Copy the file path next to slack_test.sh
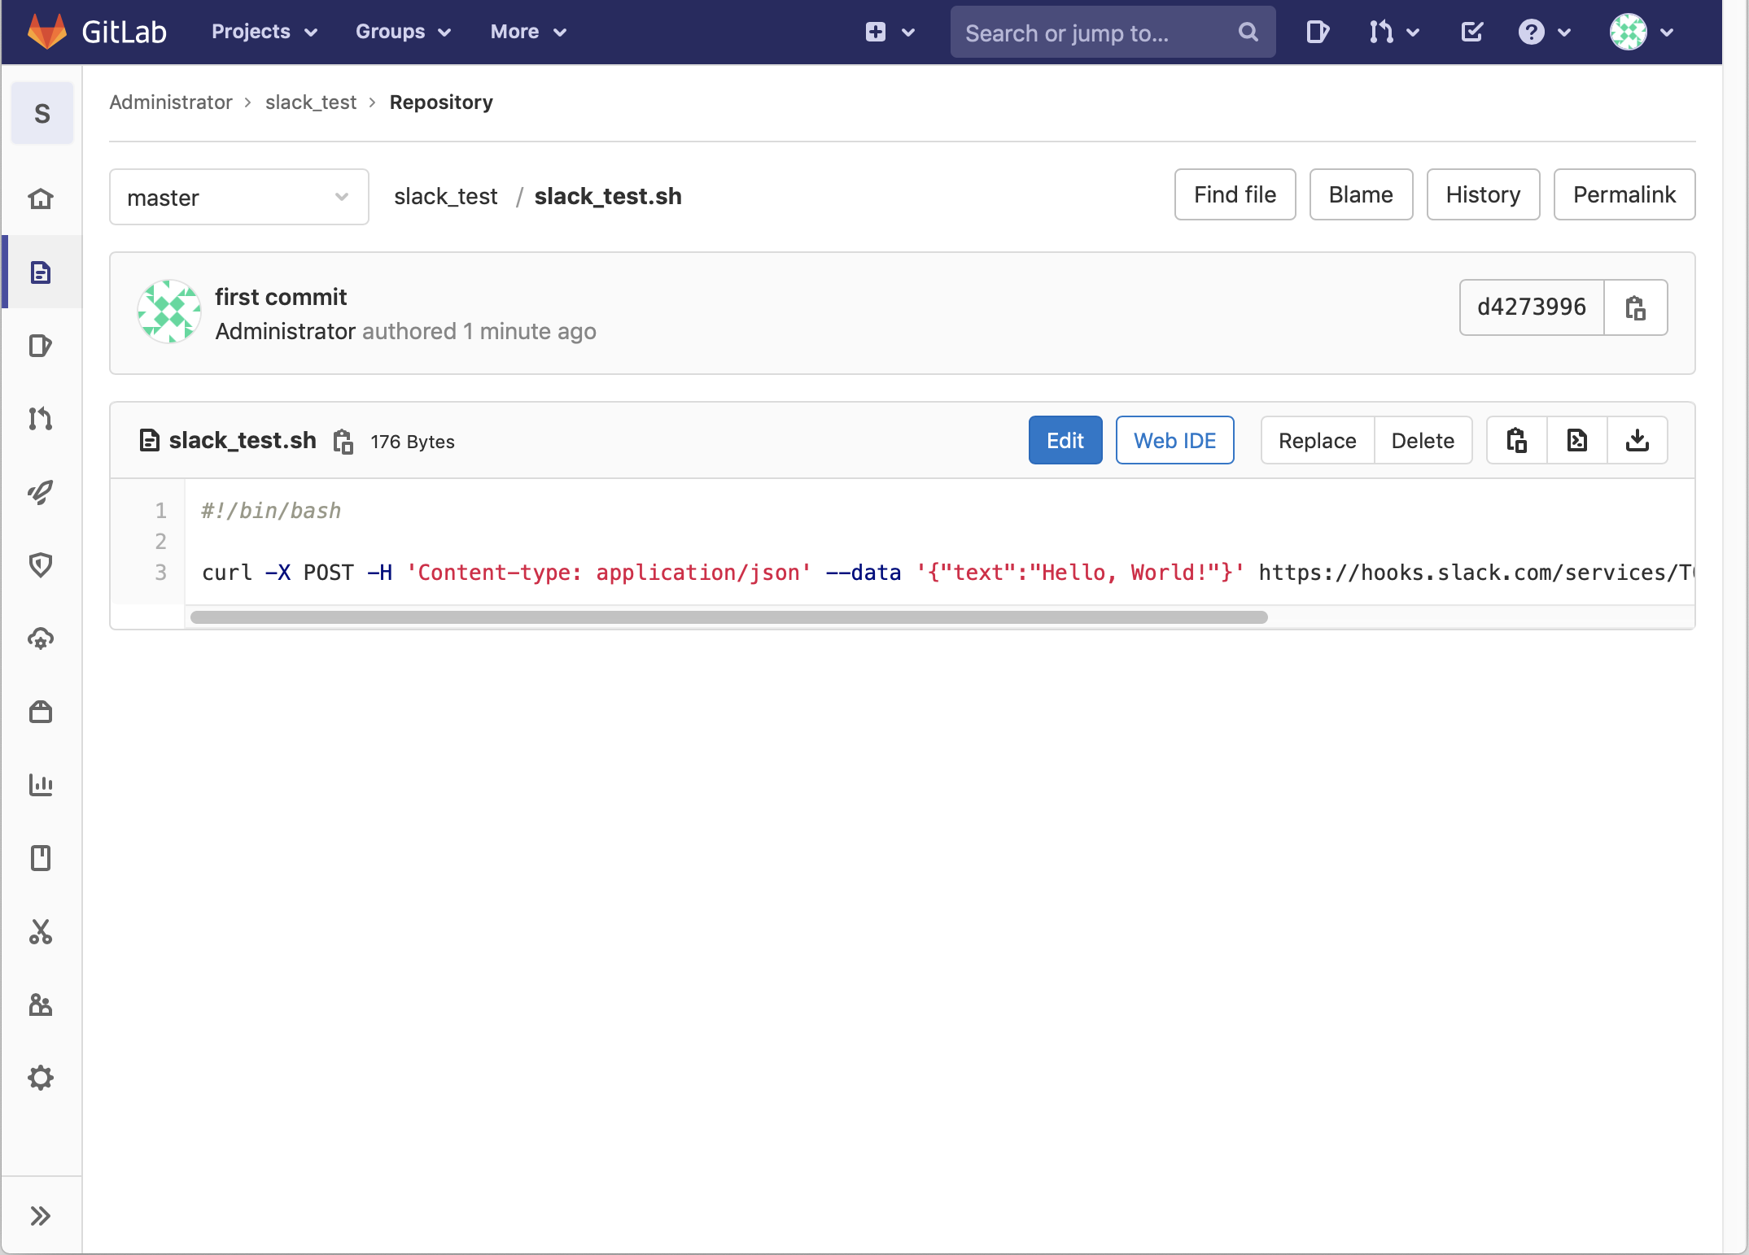 pos(343,442)
